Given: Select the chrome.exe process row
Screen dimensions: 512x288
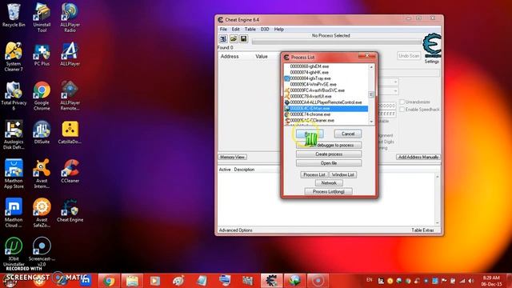Looking at the screenshot, I should tap(326, 114).
